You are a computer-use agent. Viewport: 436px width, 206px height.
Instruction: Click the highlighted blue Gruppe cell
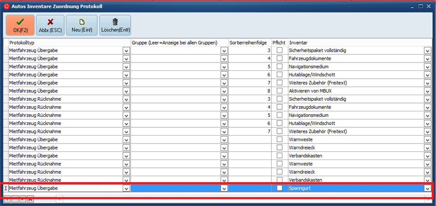click(x=175, y=188)
